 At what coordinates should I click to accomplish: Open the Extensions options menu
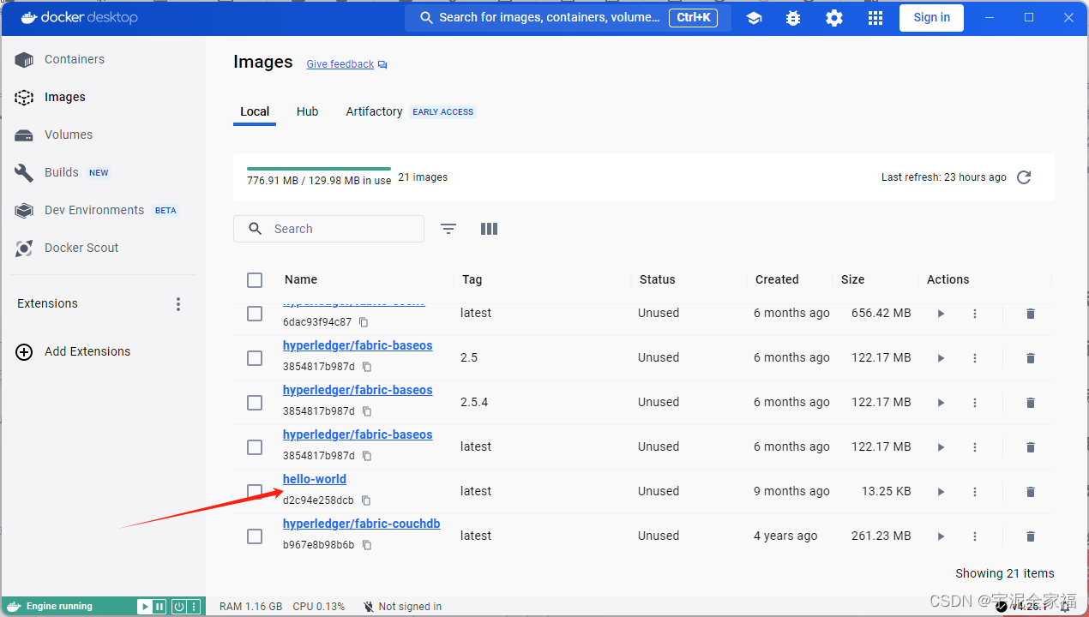pos(177,303)
